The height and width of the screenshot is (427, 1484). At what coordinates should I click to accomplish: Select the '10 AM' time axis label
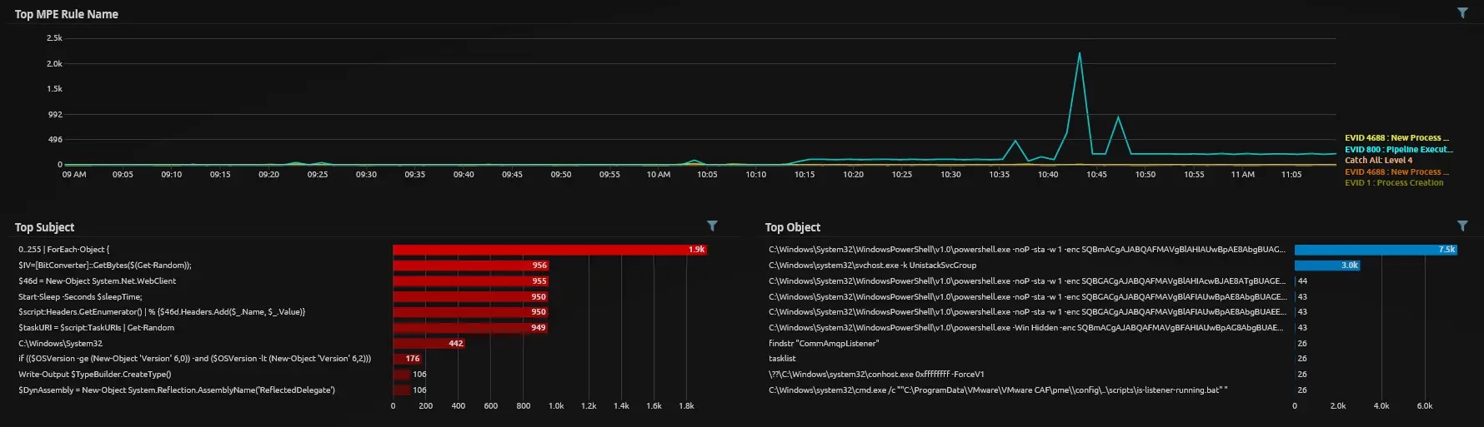point(659,175)
